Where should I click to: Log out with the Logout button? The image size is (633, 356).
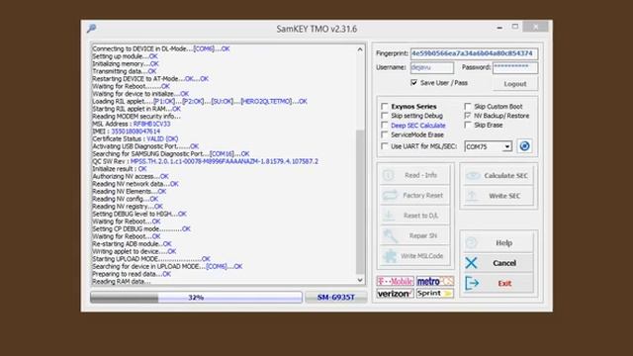click(x=515, y=84)
